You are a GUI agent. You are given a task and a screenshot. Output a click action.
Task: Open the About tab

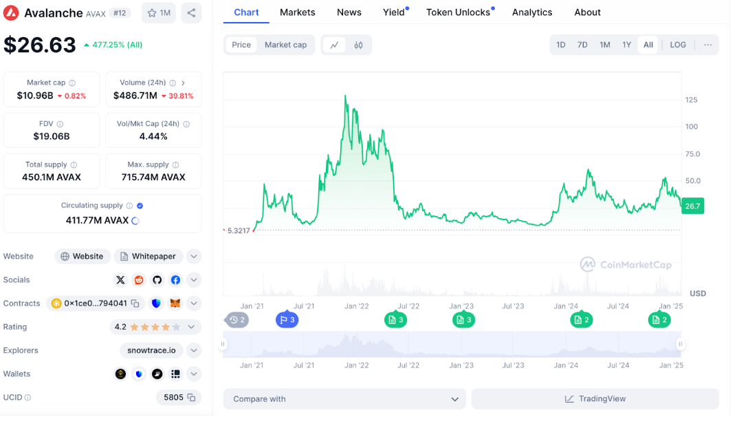click(587, 12)
